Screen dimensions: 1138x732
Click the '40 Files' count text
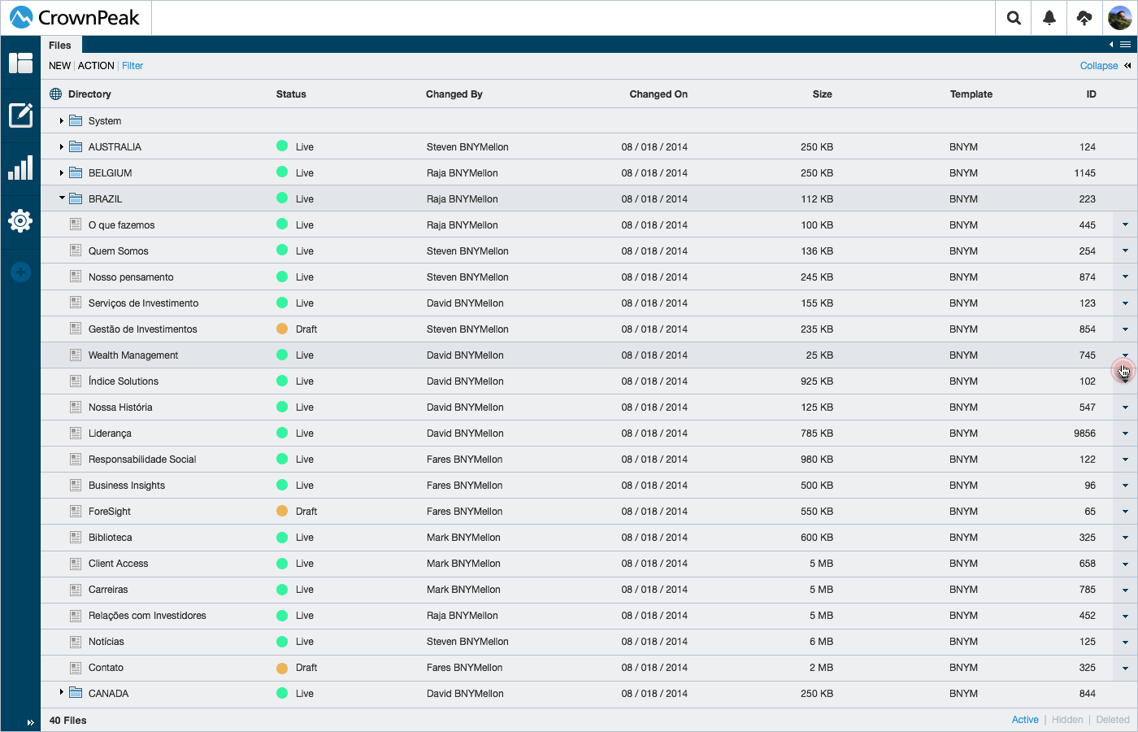point(68,720)
